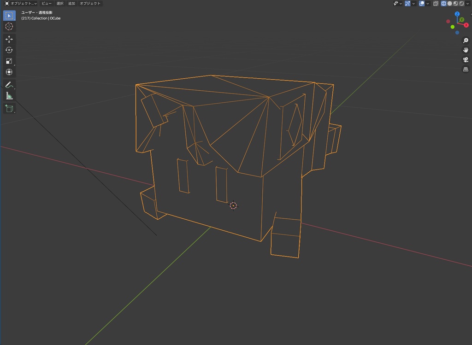This screenshot has width=472, height=345.
Task: Open the ビュー menu
Action: point(47,4)
